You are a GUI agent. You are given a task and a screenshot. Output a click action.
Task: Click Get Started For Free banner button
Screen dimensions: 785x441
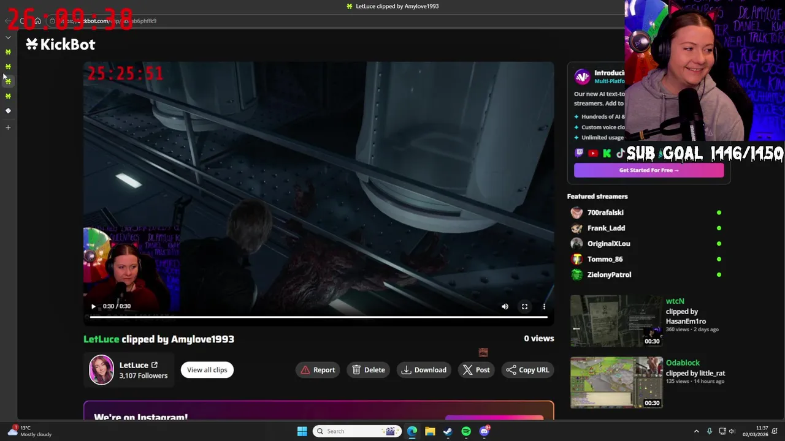coord(649,170)
